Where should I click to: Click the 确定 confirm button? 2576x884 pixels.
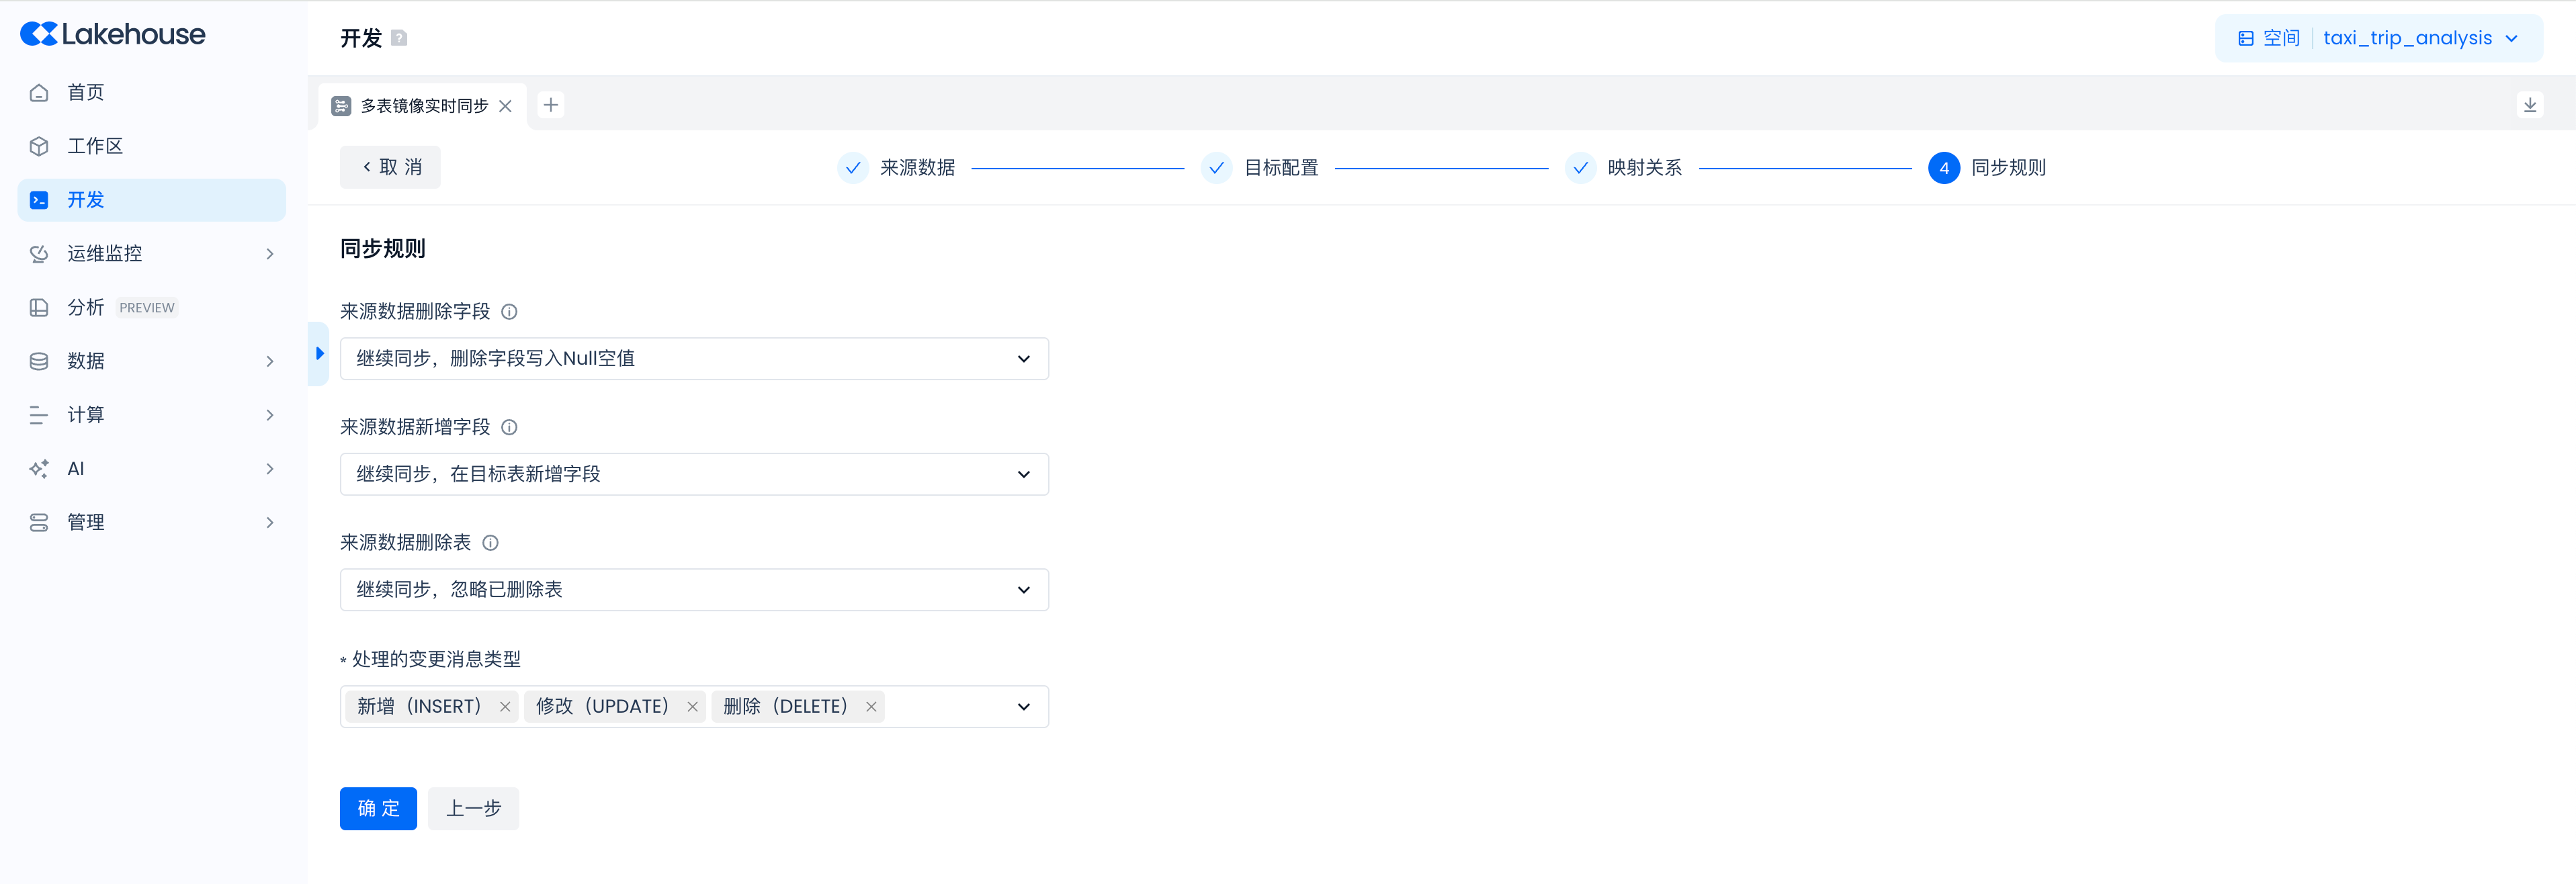[x=378, y=809]
